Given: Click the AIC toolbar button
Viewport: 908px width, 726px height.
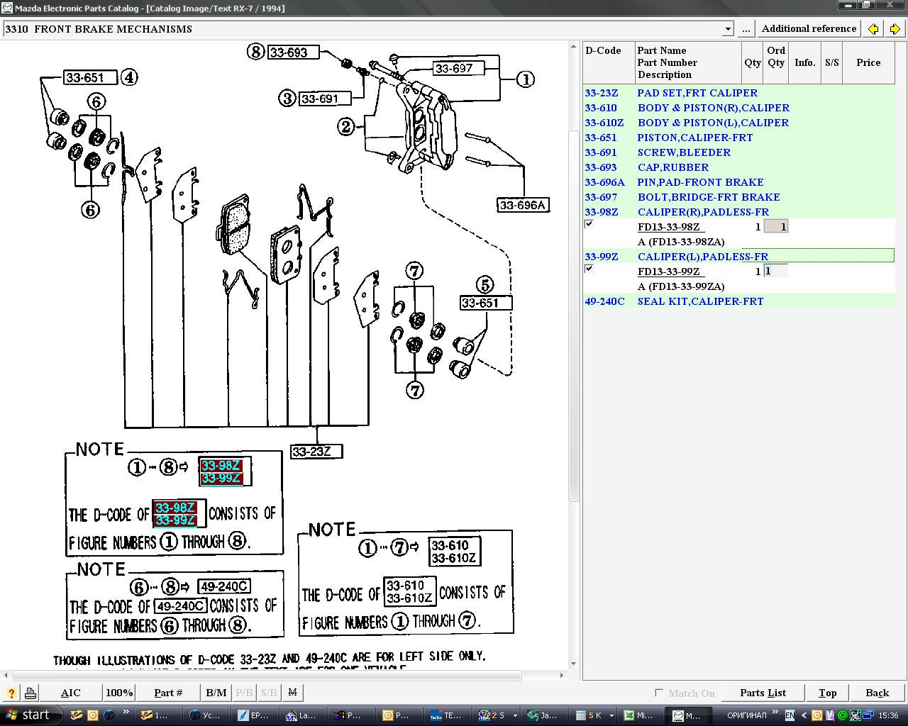Looking at the screenshot, I should pyautogui.click(x=70, y=693).
